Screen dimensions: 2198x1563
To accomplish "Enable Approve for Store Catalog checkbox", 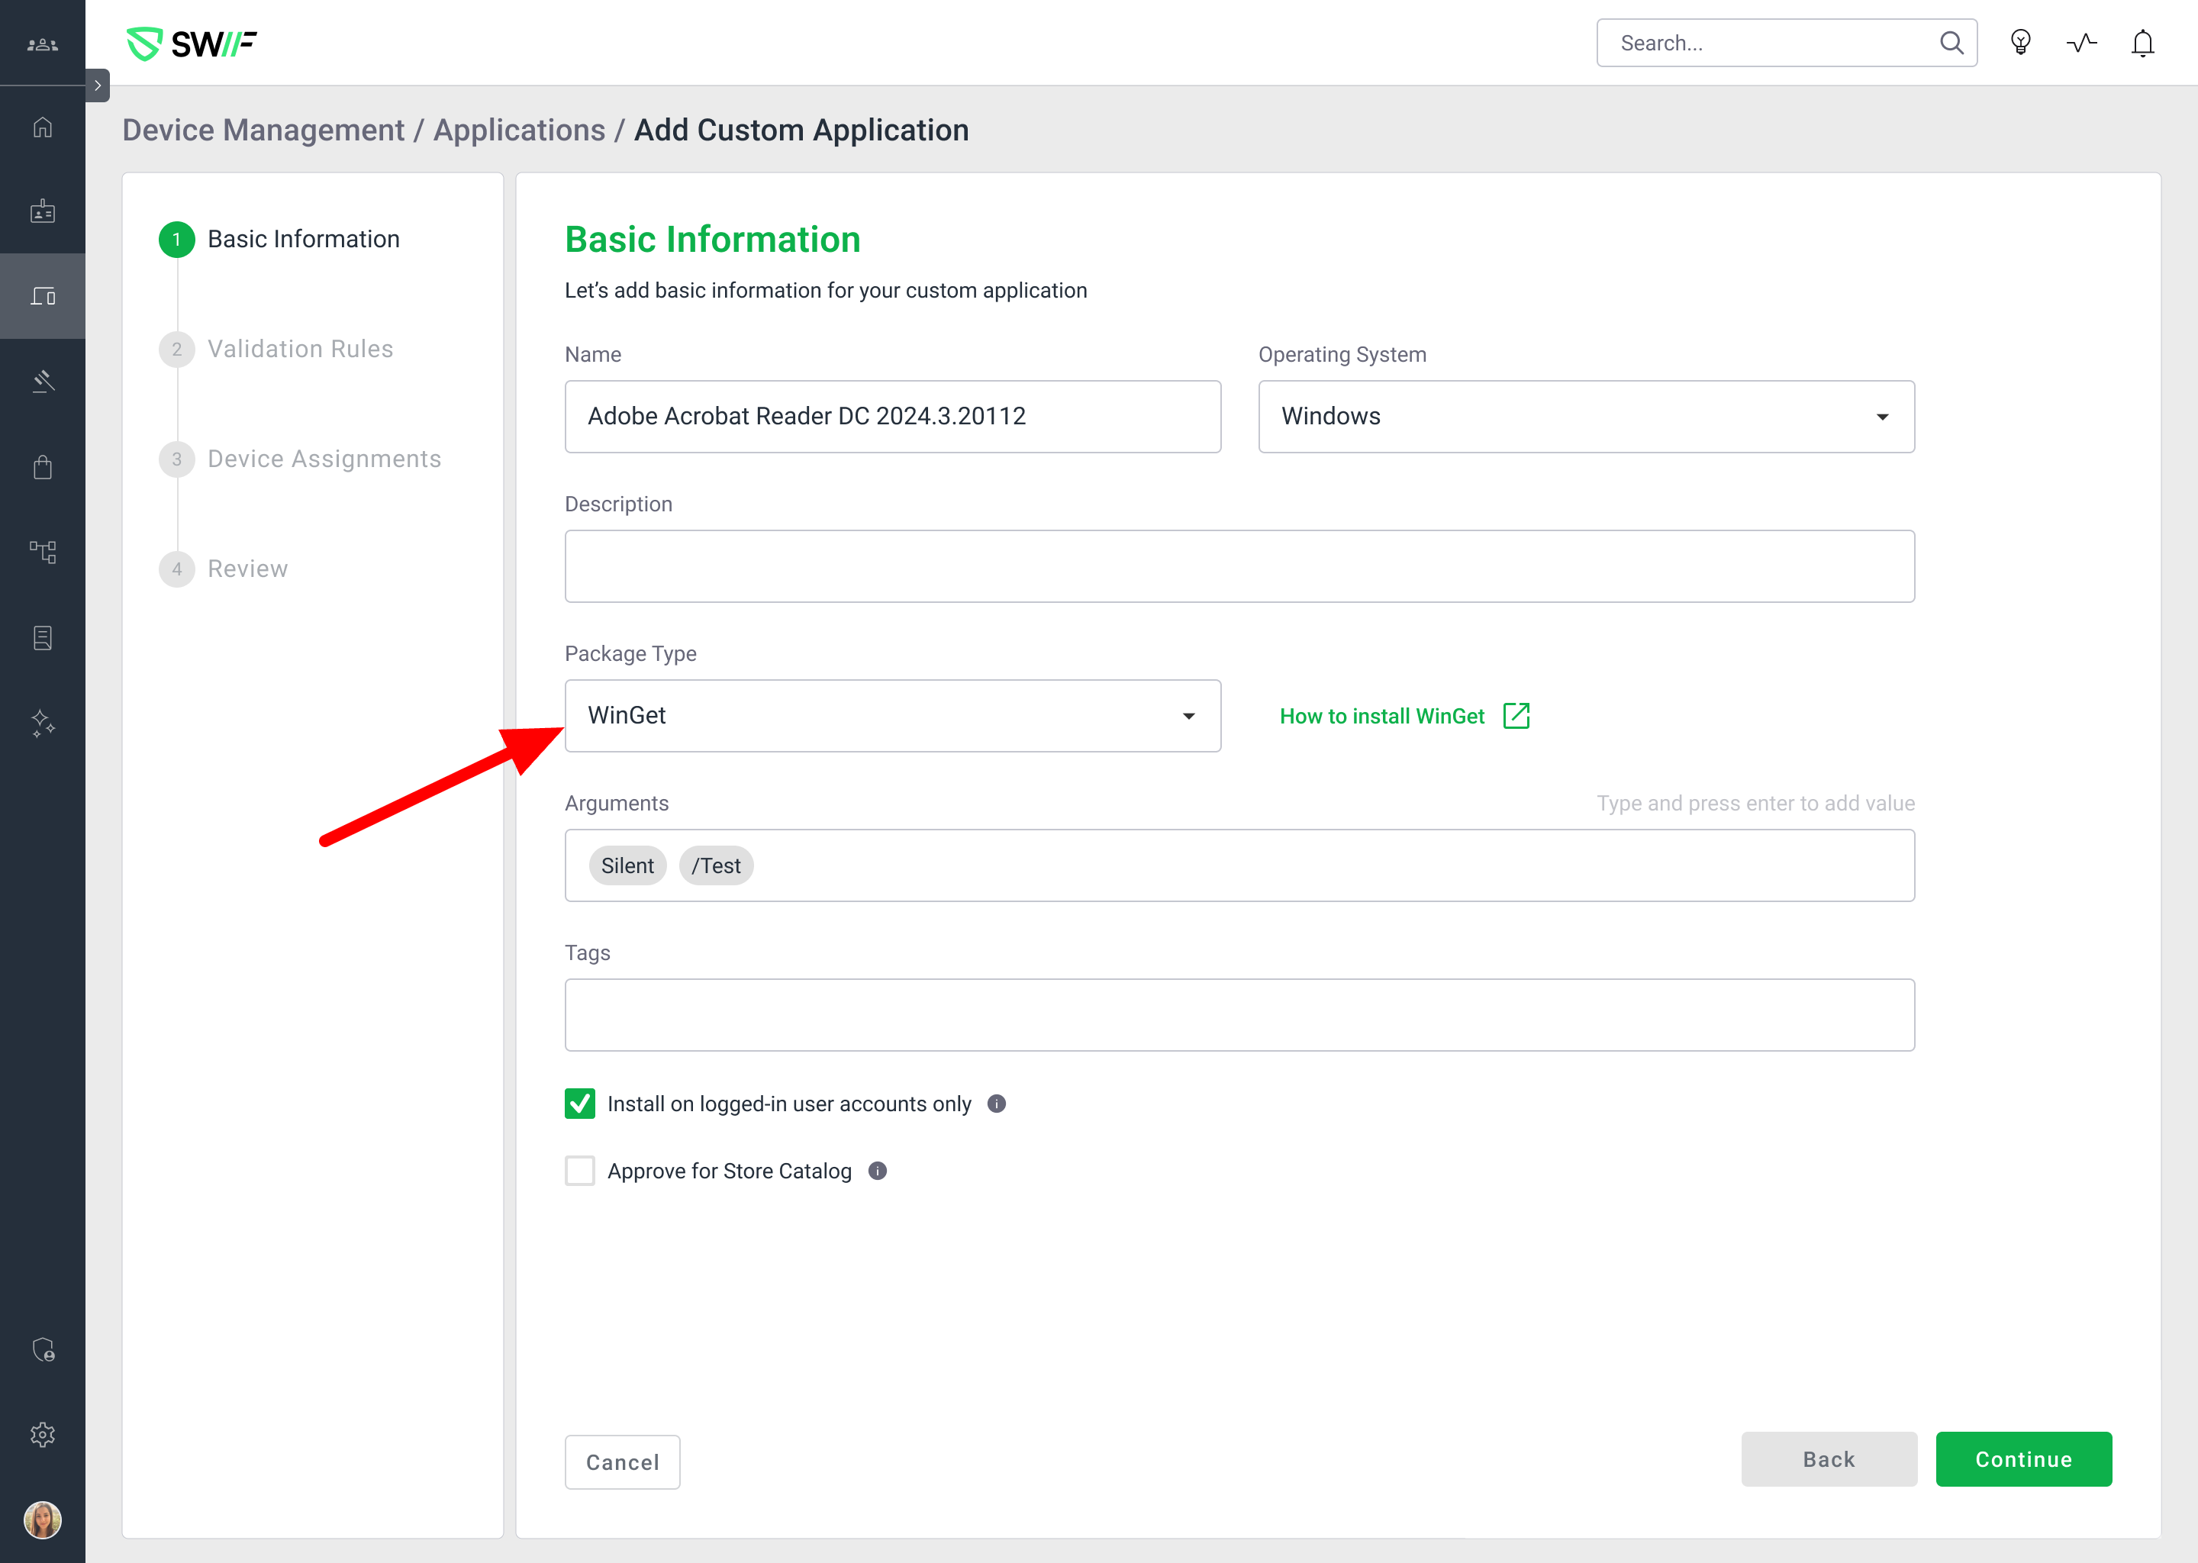I will (579, 1171).
